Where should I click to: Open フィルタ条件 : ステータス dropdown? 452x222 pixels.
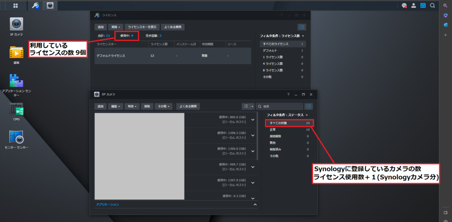pyautogui.click(x=287, y=115)
